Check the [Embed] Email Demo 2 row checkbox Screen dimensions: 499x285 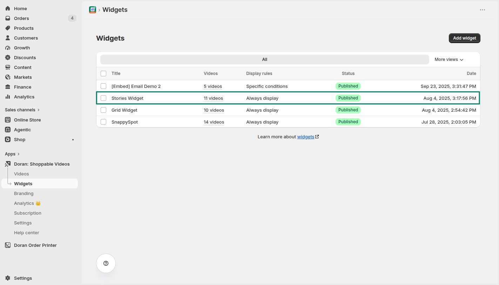(x=103, y=86)
